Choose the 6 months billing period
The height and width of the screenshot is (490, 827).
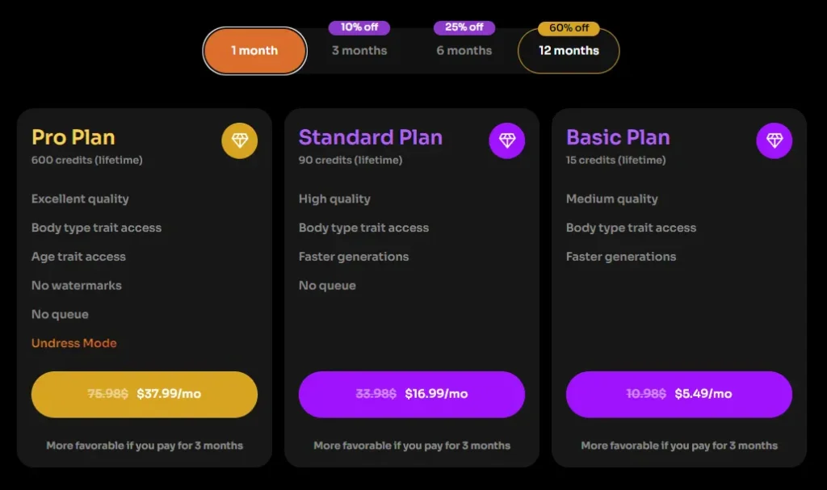[464, 51]
